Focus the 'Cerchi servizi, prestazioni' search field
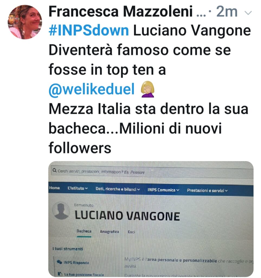 [152, 172]
